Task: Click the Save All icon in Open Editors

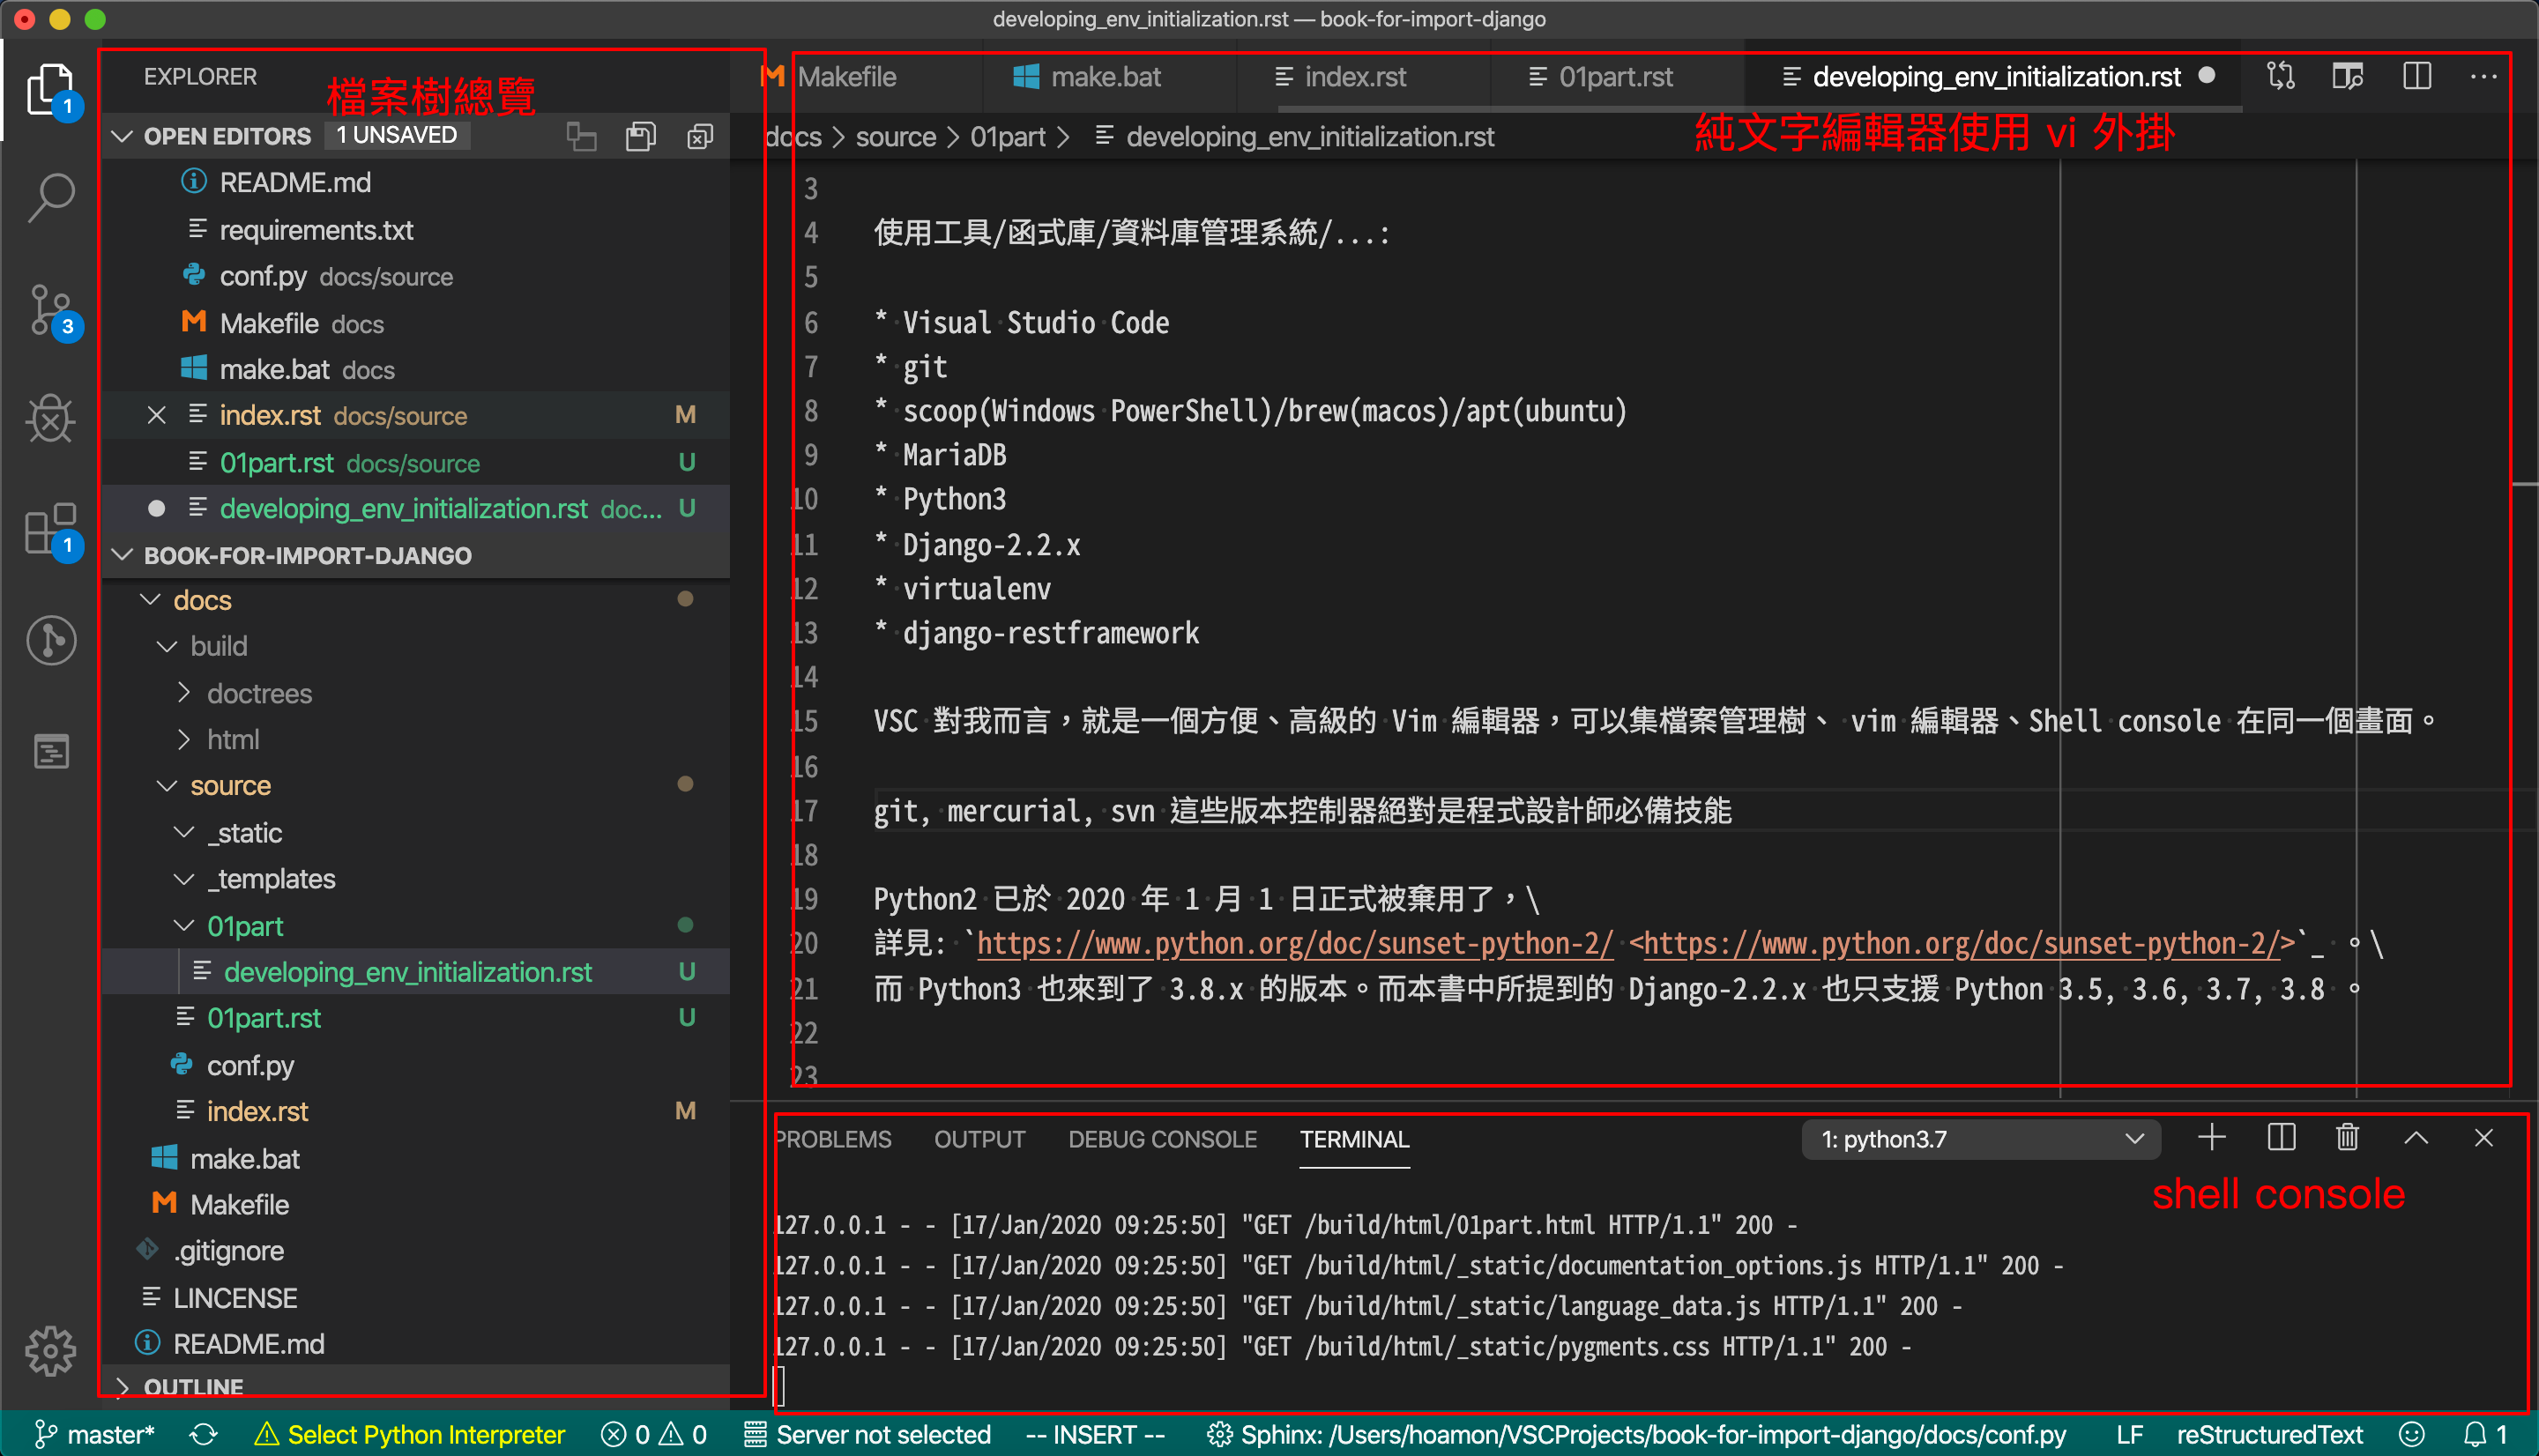Action: (640, 136)
